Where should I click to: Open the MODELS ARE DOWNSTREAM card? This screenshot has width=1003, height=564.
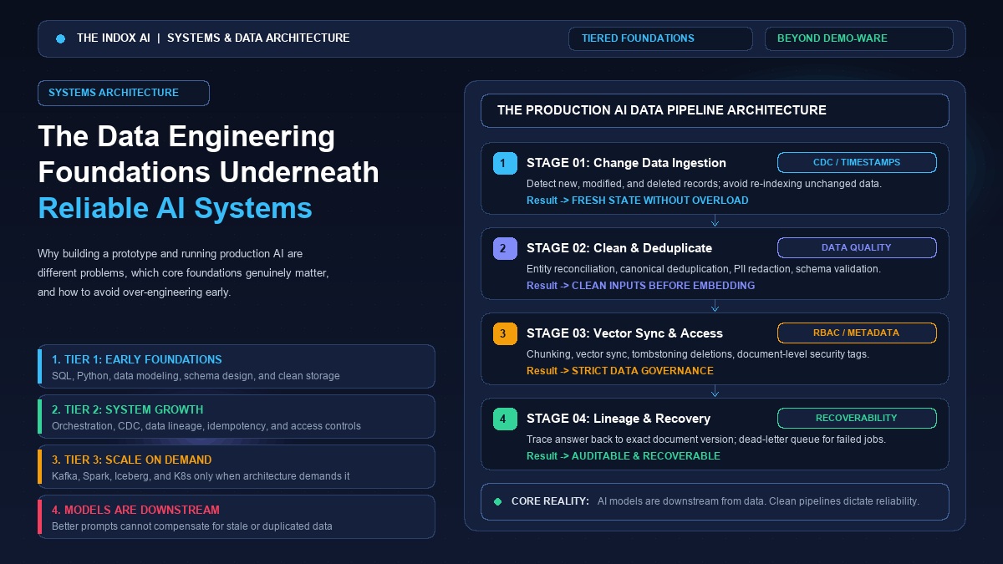[x=237, y=517]
